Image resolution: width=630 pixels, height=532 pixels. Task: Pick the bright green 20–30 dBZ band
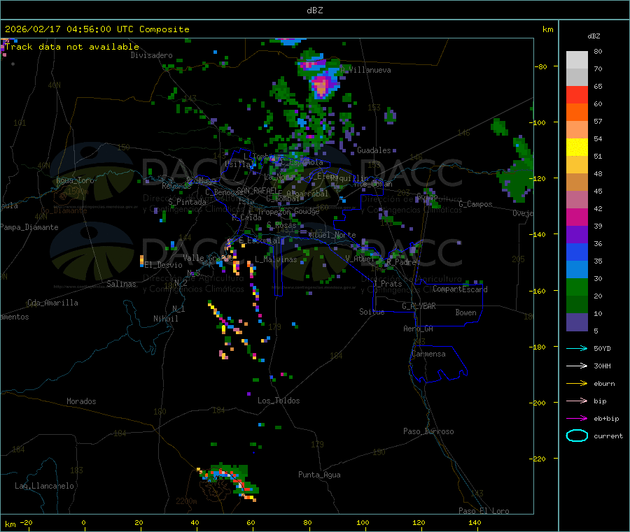[577, 287]
